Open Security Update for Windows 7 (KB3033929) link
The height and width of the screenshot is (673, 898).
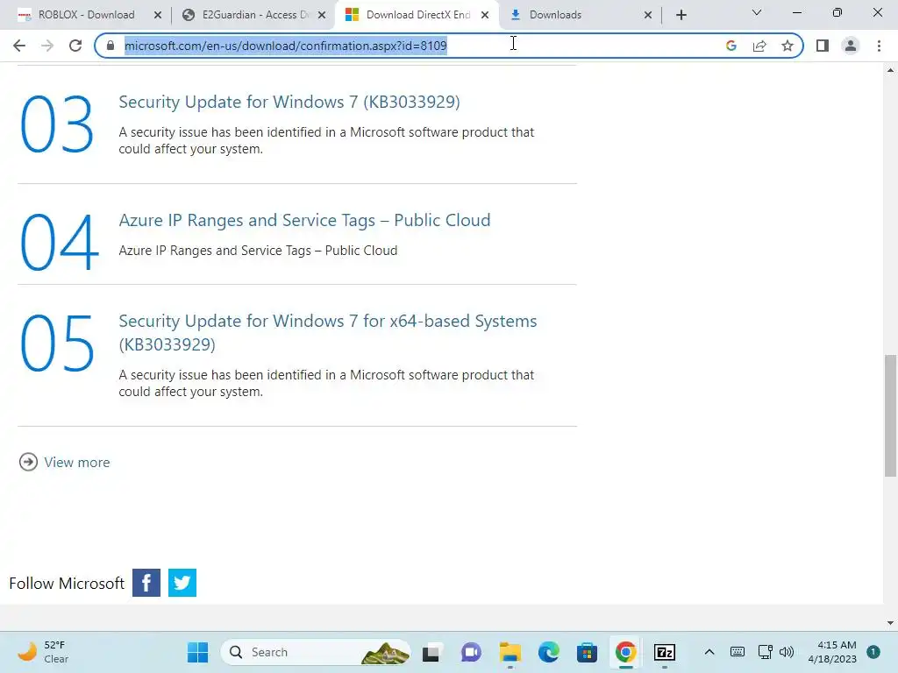[x=289, y=102]
